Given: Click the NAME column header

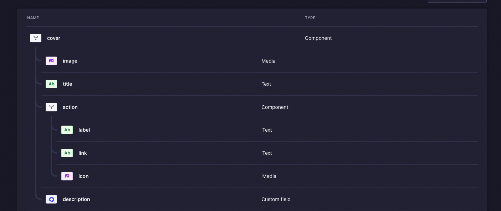Looking at the screenshot, I should [x=33, y=18].
